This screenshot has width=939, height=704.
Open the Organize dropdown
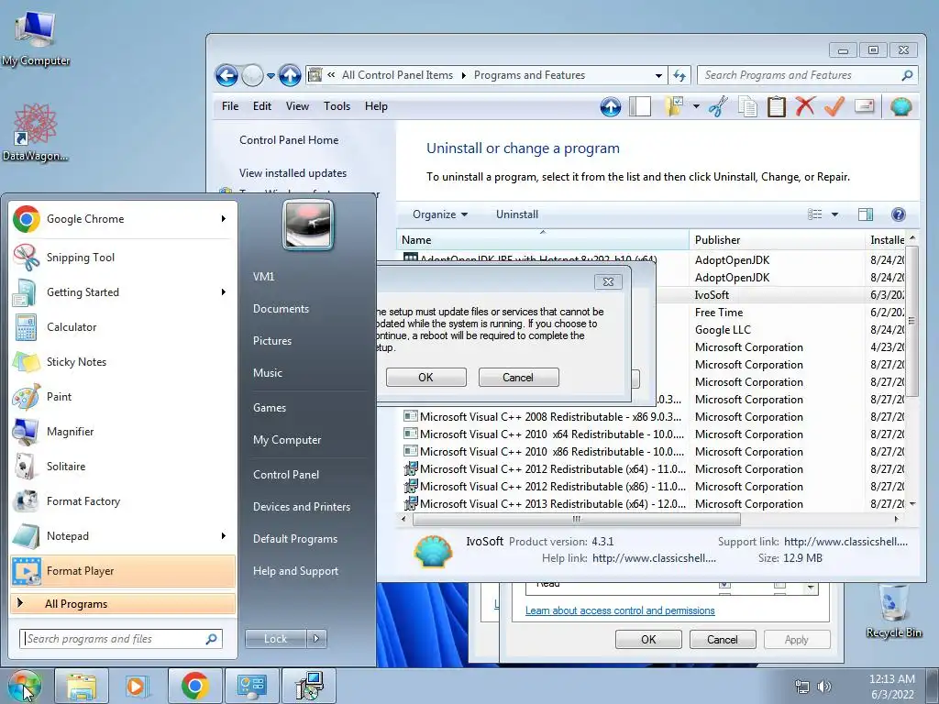[x=439, y=214]
